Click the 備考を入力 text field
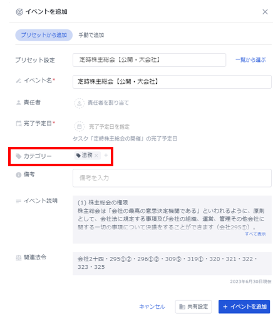 (x=172, y=178)
